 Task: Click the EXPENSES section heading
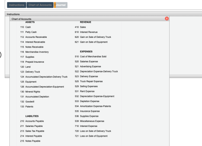pos(86,52)
